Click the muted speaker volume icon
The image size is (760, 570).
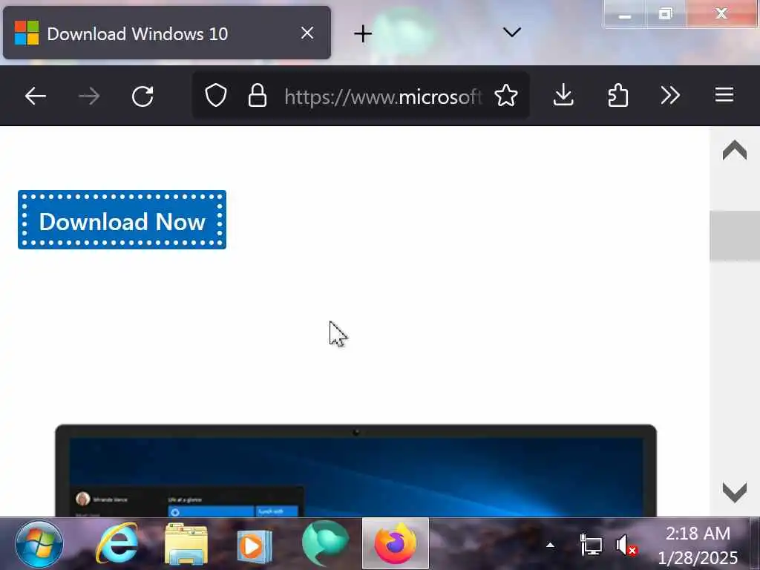(626, 545)
